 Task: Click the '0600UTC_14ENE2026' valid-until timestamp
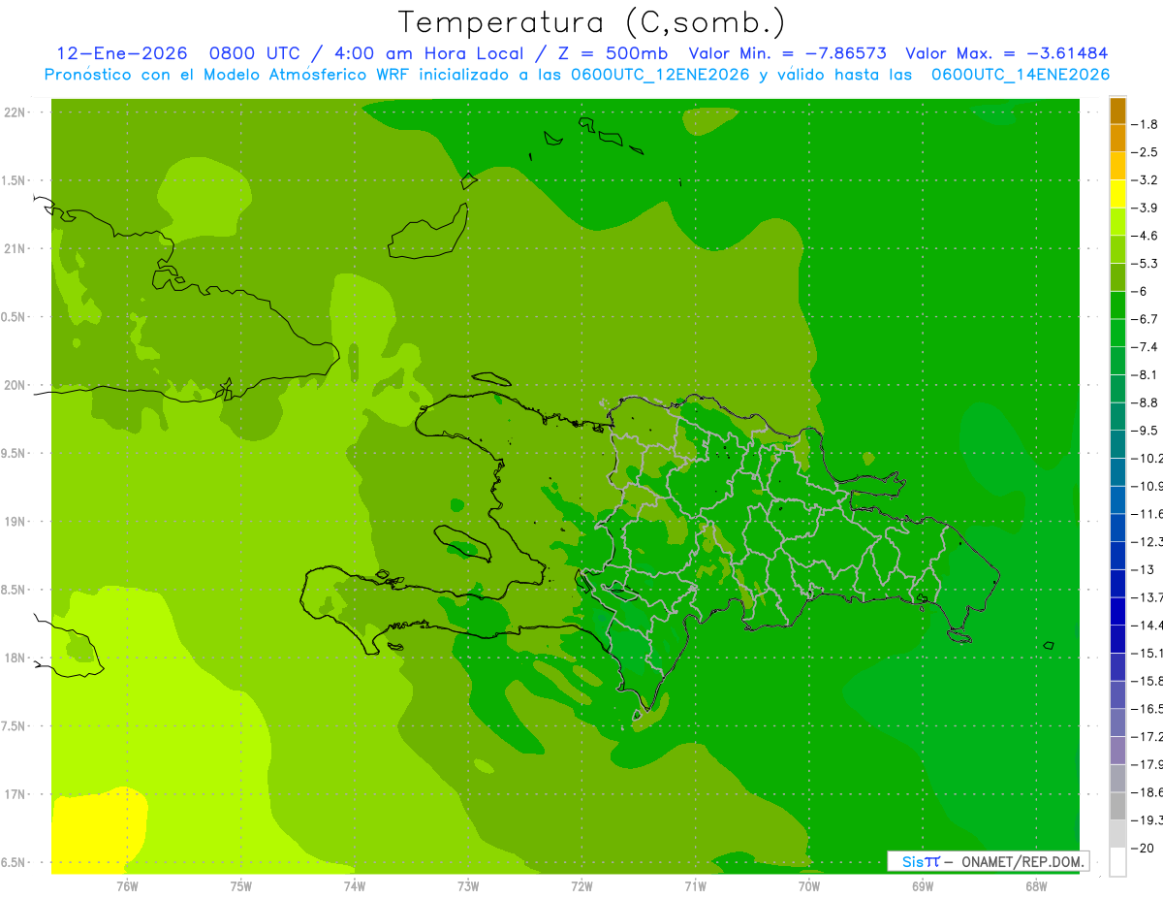pos(1021,75)
